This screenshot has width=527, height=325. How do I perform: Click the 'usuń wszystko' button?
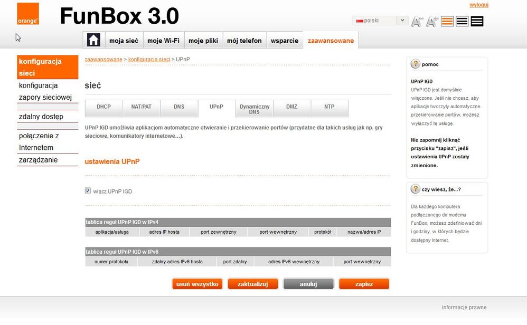click(x=197, y=284)
